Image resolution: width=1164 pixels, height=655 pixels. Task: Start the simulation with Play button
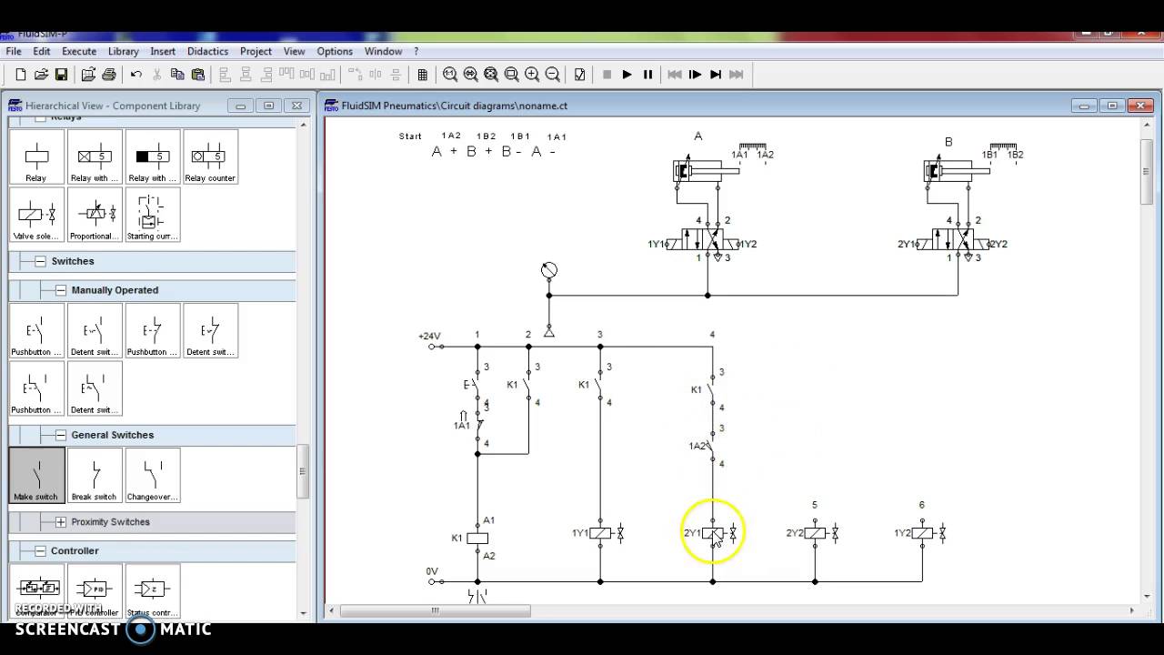point(627,75)
